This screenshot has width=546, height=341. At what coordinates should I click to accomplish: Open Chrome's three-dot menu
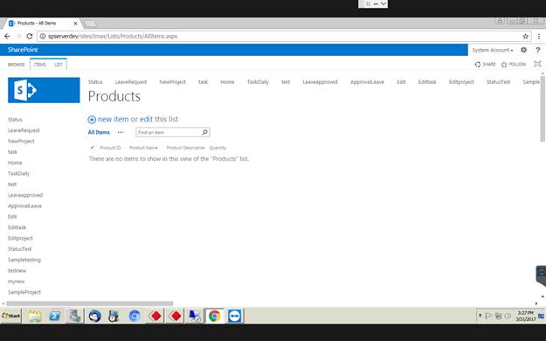click(539, 36)
